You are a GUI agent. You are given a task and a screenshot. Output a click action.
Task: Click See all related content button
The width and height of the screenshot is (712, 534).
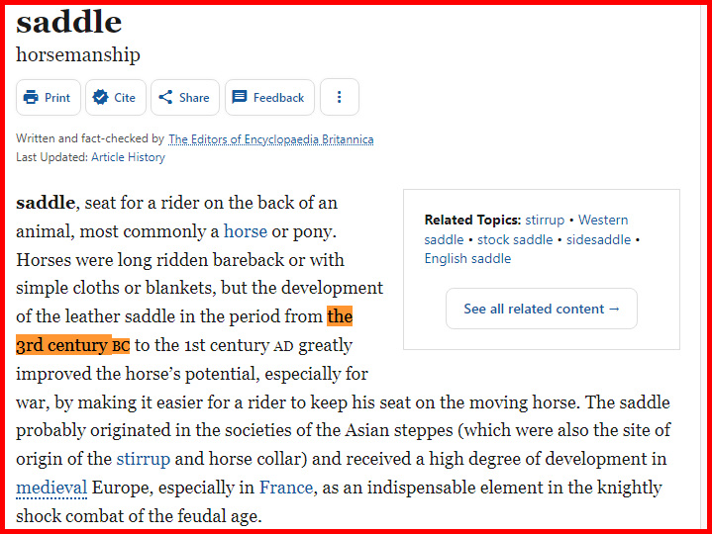pos(542,309)
